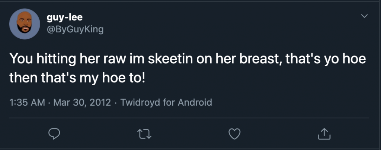
Task: Select the Mar 30, 2012 date text
Action: pyautogui.click(x=82, y=102)
